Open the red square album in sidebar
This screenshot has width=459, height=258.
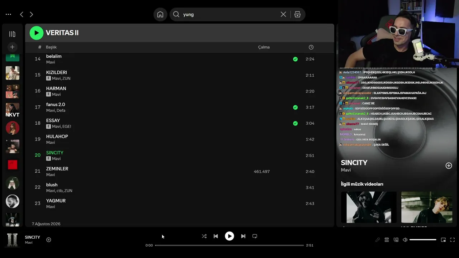(x=13, y=164)
